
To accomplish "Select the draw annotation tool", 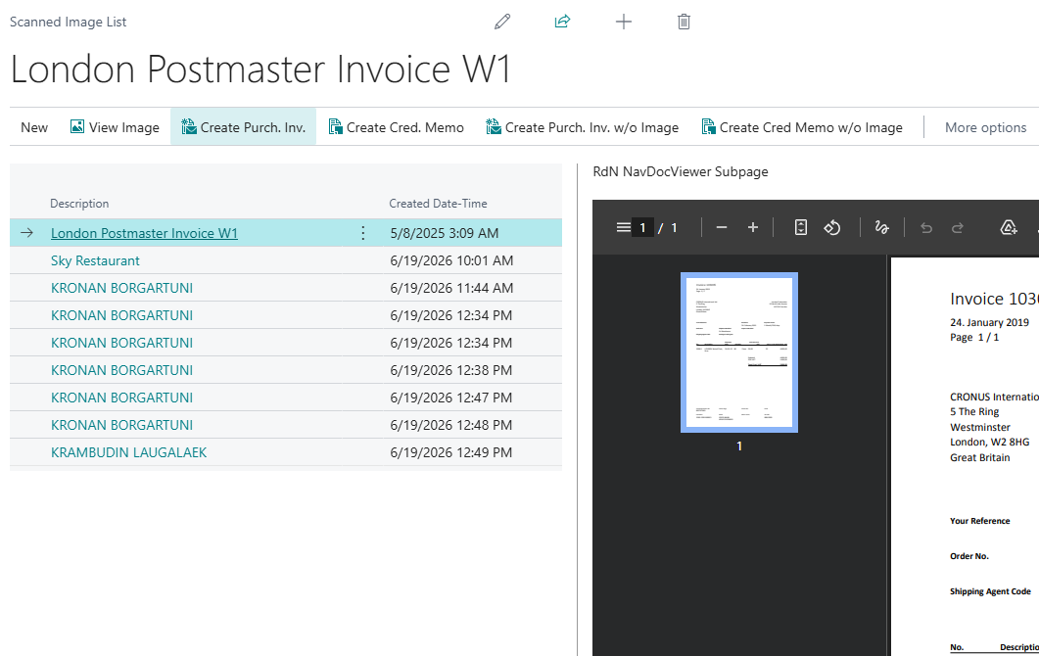I will tap(881, 227).
